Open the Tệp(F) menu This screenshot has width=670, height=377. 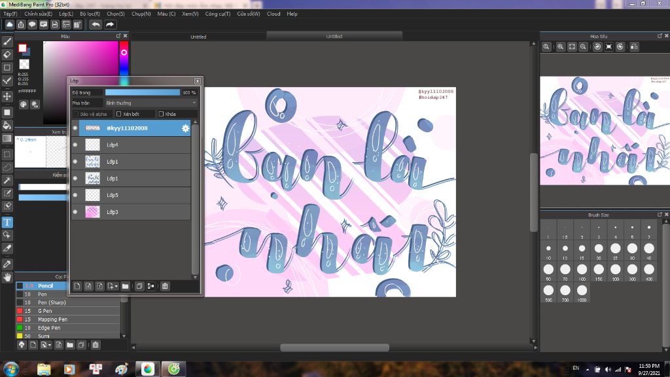[10, 14]
